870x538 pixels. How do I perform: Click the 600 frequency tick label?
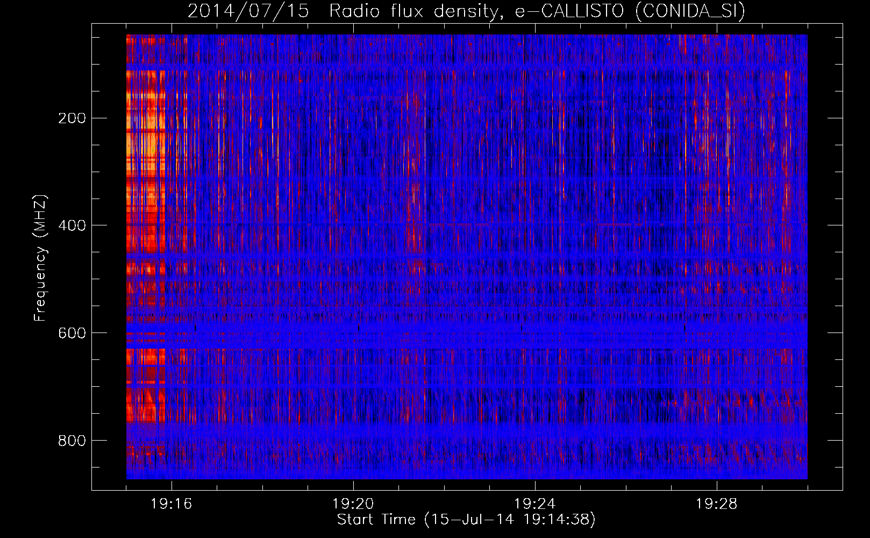tap(72, 333)
